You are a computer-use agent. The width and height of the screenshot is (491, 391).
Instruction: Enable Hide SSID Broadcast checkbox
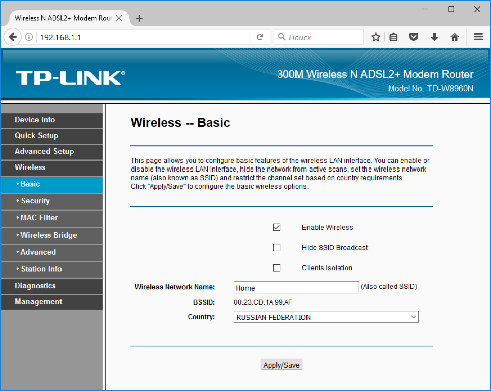click(276, 248)
